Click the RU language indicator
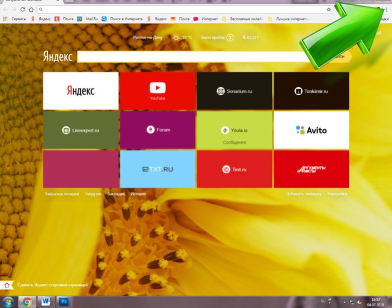The width and height of the screenshot is (392, 308). [323, 301]
